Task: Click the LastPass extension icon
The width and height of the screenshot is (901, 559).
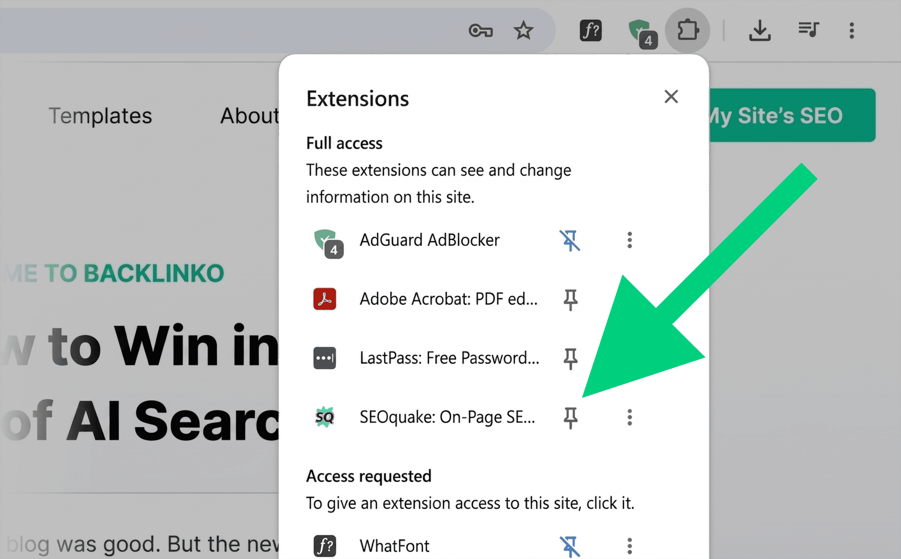Action: (324, 358)
